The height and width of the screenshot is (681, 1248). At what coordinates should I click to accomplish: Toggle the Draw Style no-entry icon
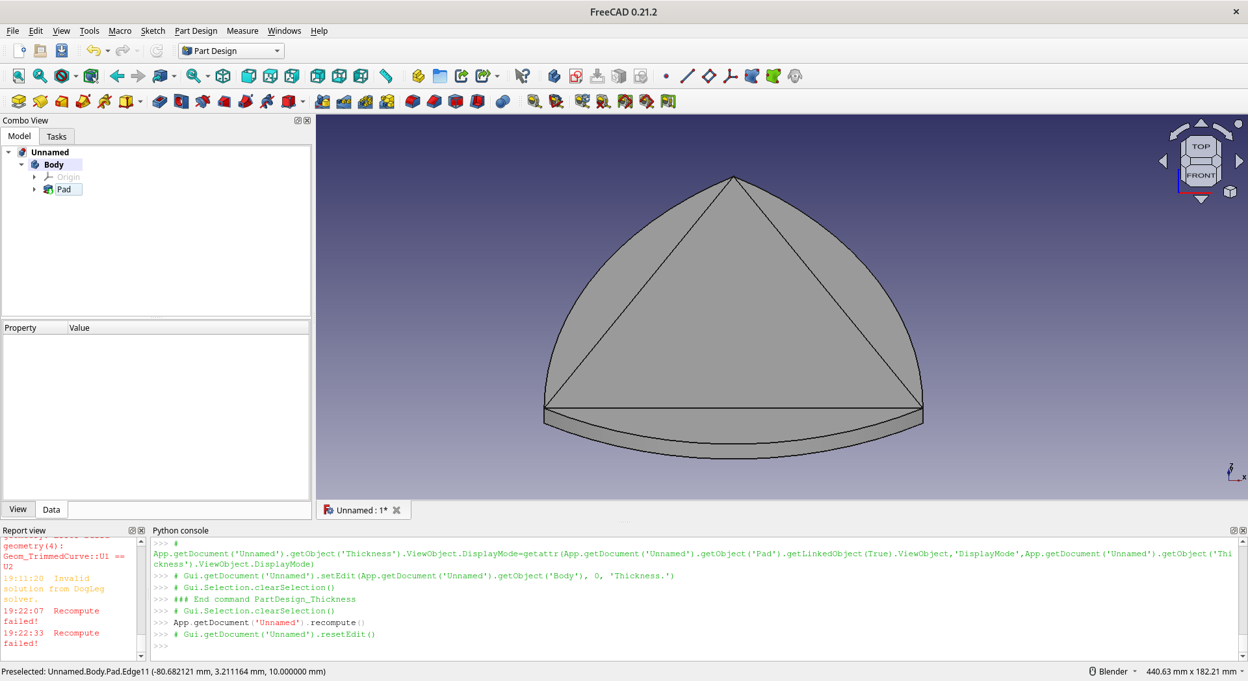pos(62,76)
